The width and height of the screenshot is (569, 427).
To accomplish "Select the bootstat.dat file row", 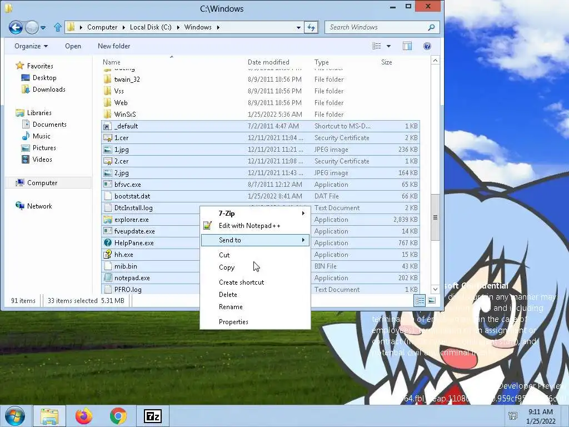I will (x=261, y=196).
